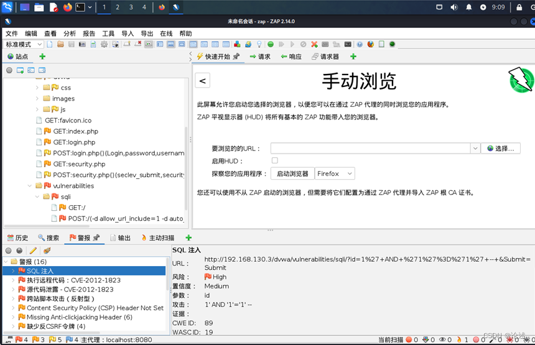This screenshot has width=535, height=345.
Task: Click the Open Session folder icon
Action: click(60, 44)
